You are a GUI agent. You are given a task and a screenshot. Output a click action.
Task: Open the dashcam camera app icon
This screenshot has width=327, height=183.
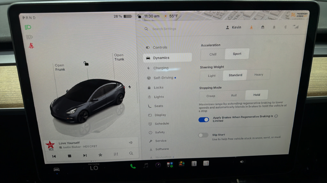158,165
